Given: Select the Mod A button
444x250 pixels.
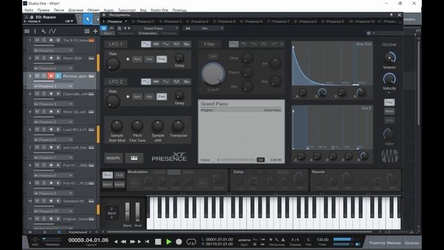Looking at the screenshot, I should click(108, 184).
